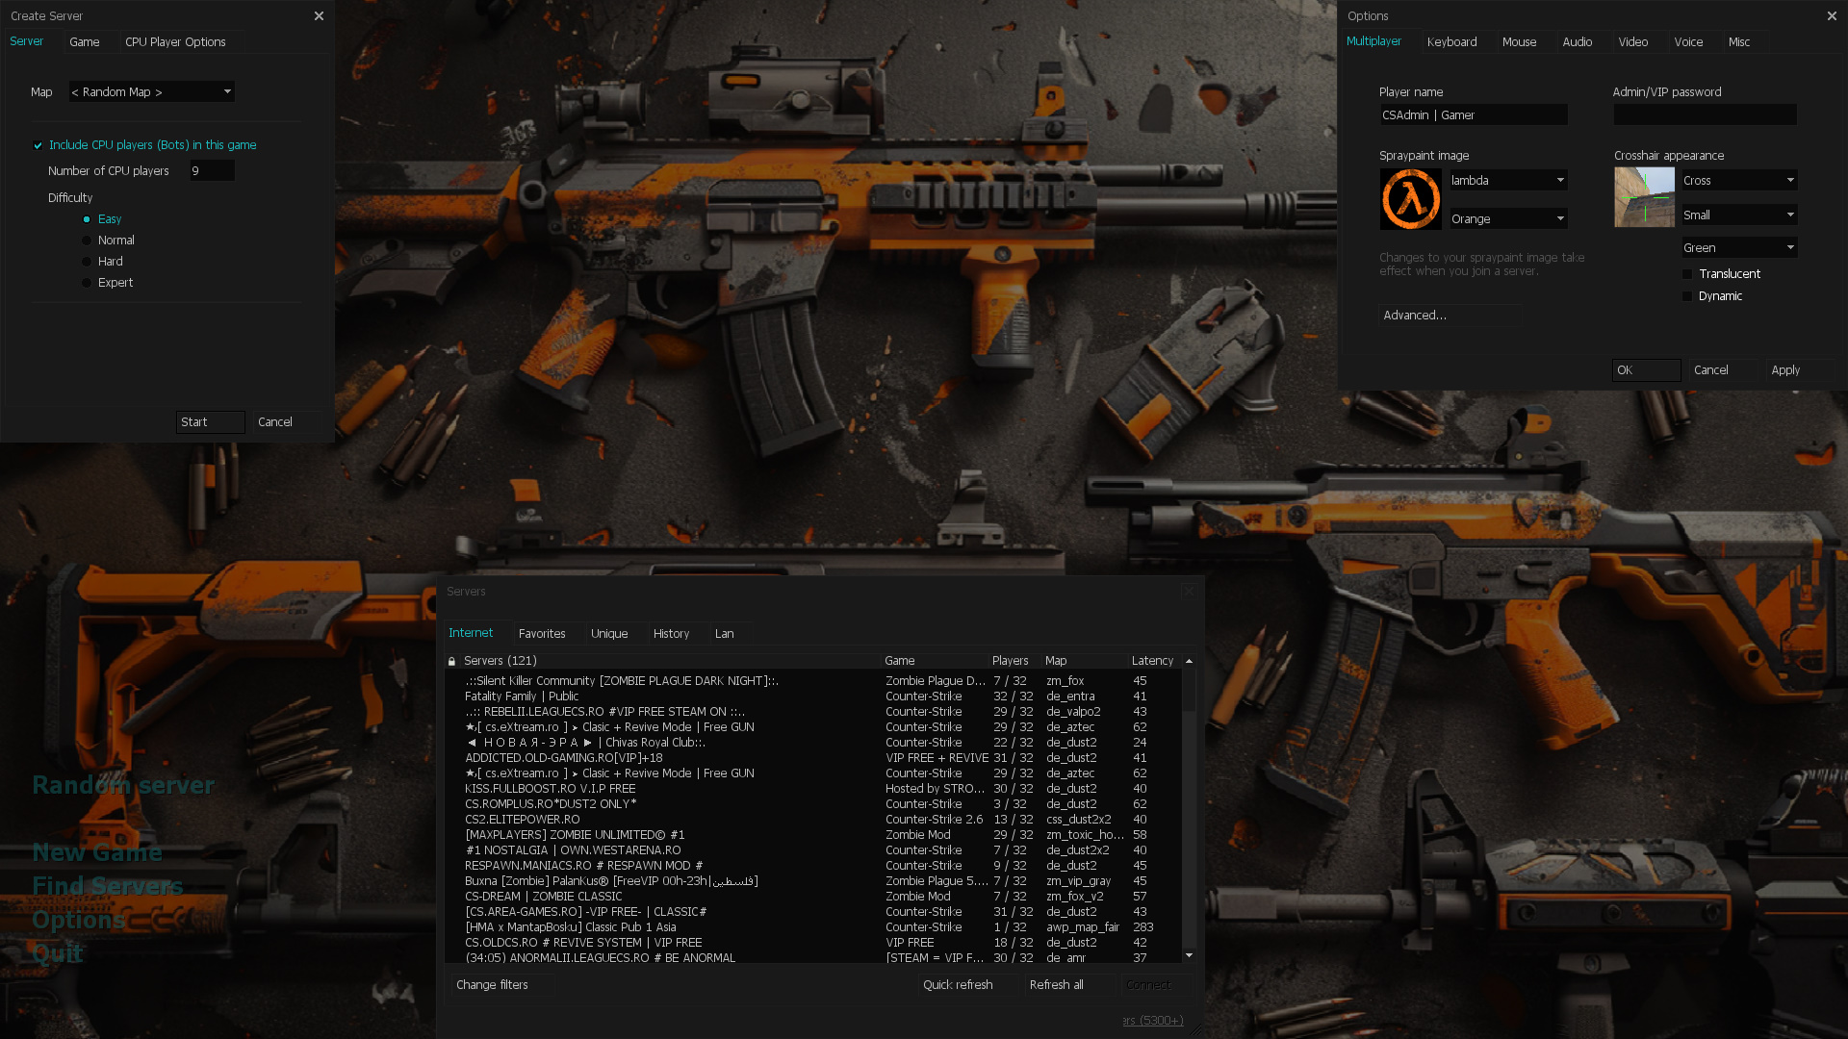Sort servers by Latency column

[x=1153, y=661]
